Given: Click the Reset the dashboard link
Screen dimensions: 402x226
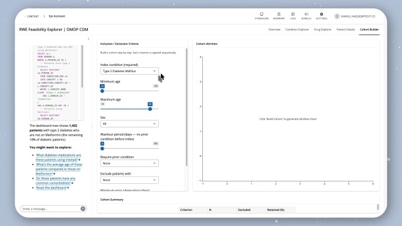Looking at the screenshot, I should pos(52,188).
